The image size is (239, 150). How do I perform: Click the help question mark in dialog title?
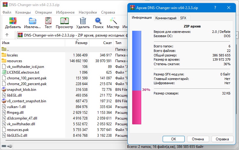[215, 8]
